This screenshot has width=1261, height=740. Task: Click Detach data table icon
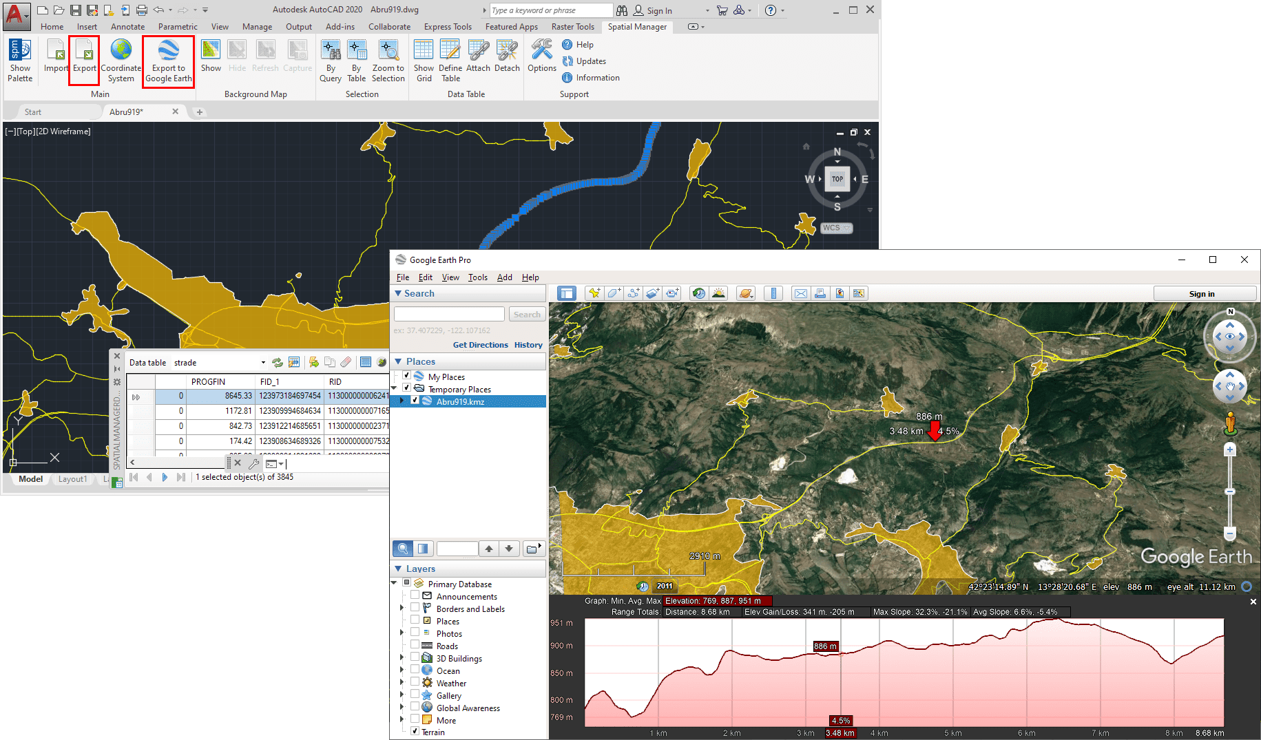click(507, 56)
